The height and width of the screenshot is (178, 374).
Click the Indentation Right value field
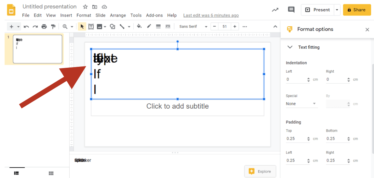coord(337,79)
